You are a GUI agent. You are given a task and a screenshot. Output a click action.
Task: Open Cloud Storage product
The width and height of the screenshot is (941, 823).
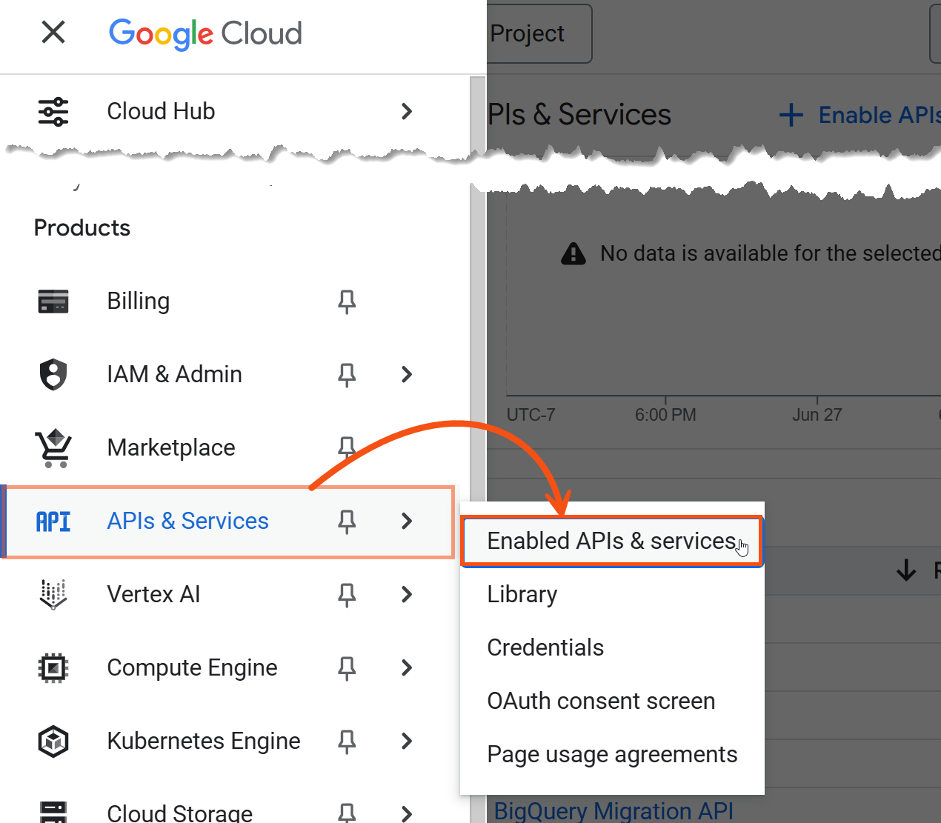(179, 813)
